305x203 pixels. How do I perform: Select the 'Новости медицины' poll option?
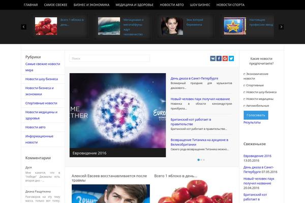click(x=245, y=99)
